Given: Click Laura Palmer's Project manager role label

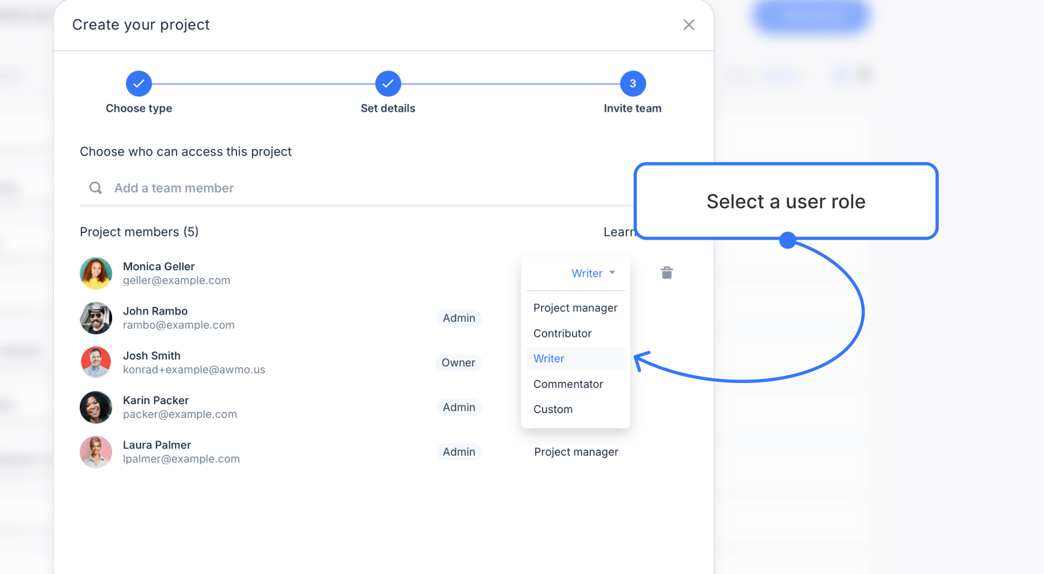Looking at the screenshot, I should tap(575, 452).
